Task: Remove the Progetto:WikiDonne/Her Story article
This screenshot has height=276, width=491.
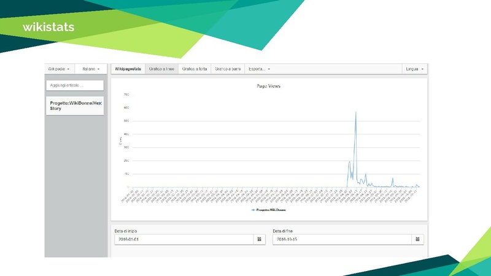Action: [99, 104]
